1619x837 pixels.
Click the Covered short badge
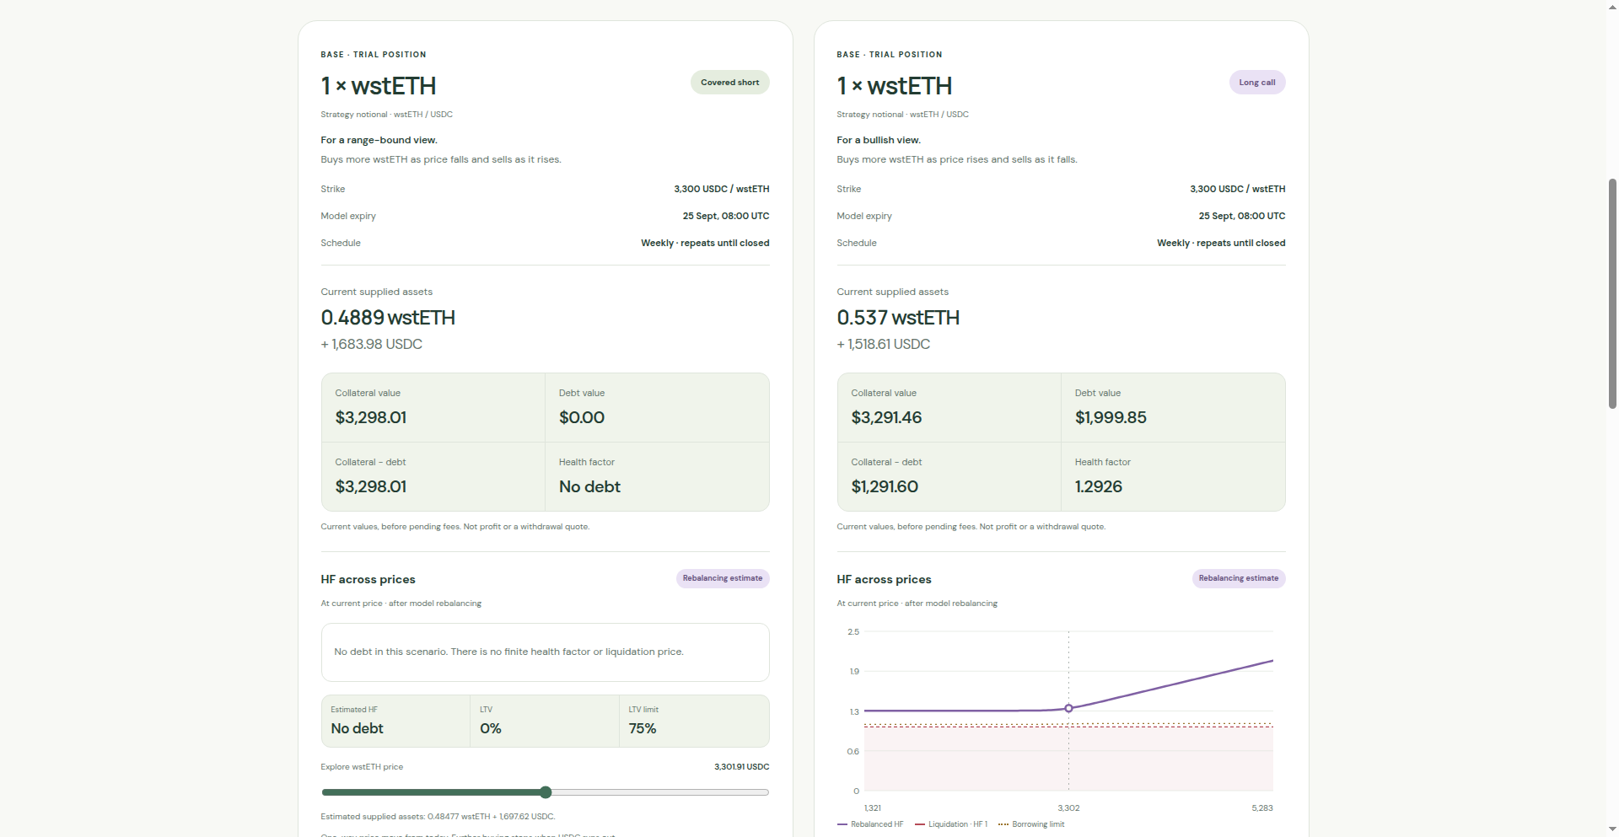(729, 83)
